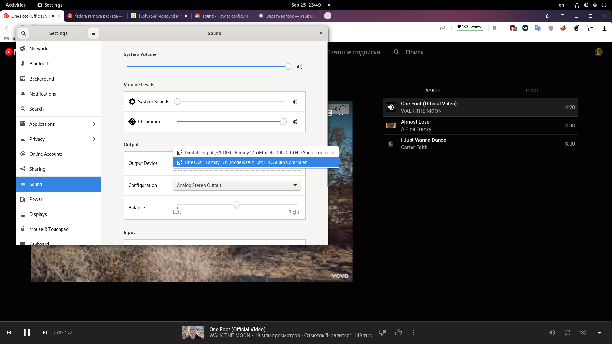Open Background settings panel

[x=59, y=79]
